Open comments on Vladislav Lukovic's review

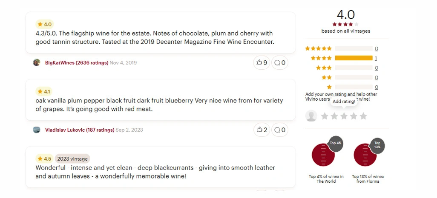[x=280, y=130]
